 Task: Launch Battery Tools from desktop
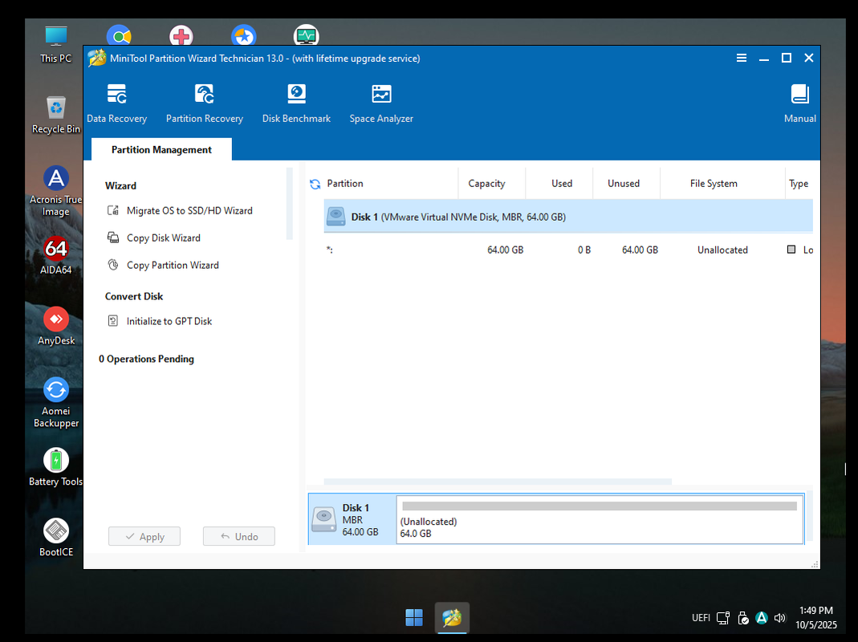tap(56, 467)
